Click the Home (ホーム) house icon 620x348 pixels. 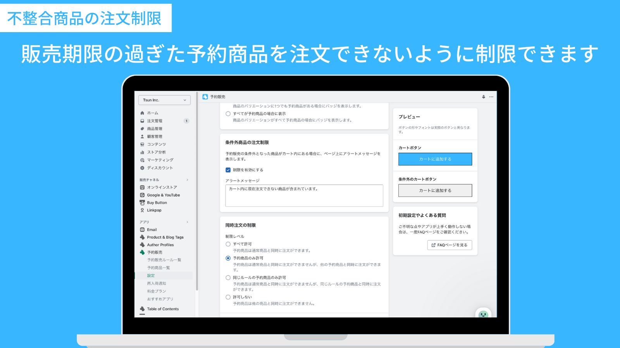click(x=142, y=113)
